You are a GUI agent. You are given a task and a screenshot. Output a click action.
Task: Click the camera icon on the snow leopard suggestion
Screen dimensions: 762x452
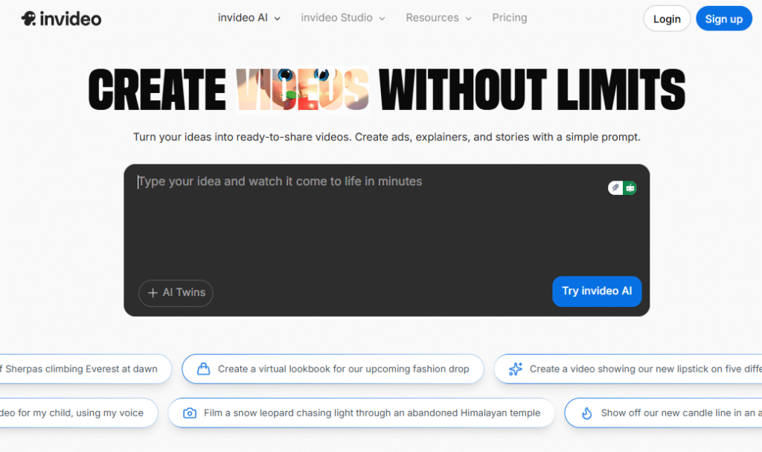(x=189, y=413)
